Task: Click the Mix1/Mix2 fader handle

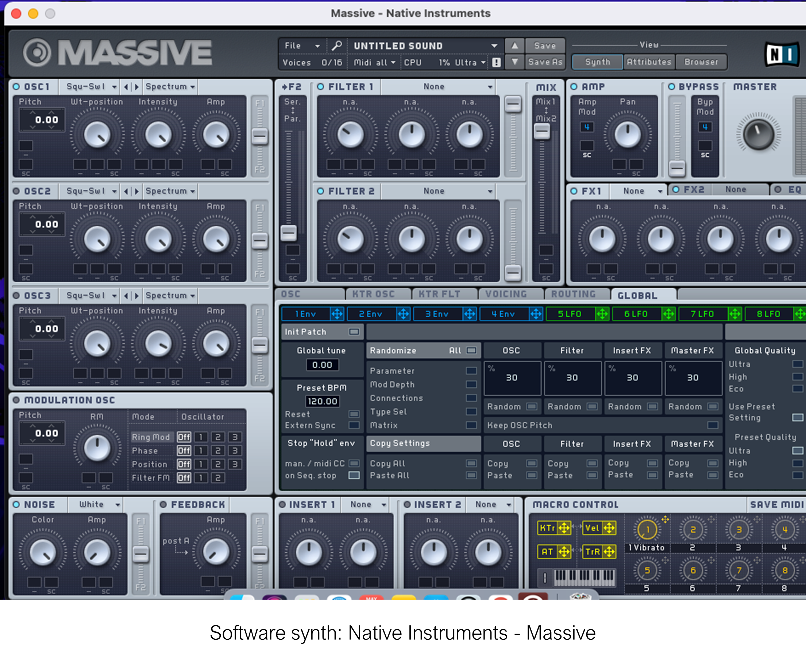Action: click(542, 131)
